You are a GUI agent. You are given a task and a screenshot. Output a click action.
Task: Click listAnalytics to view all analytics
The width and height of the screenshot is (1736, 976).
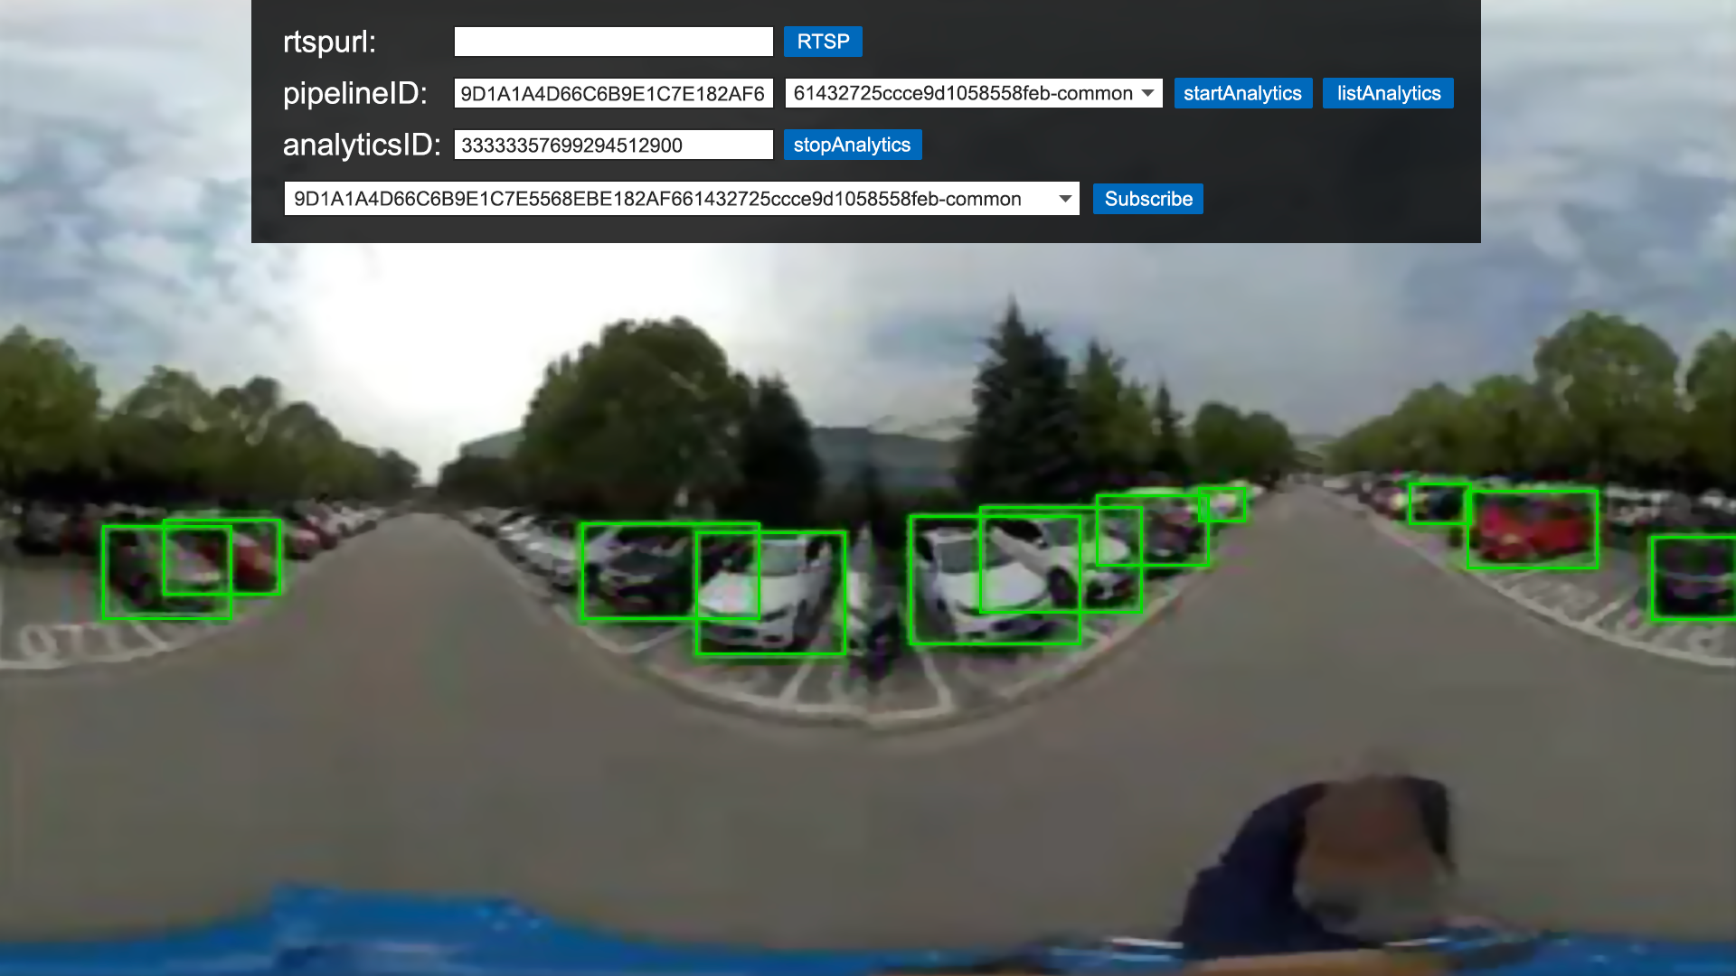pyautogui.click(x=1389, y=93)
